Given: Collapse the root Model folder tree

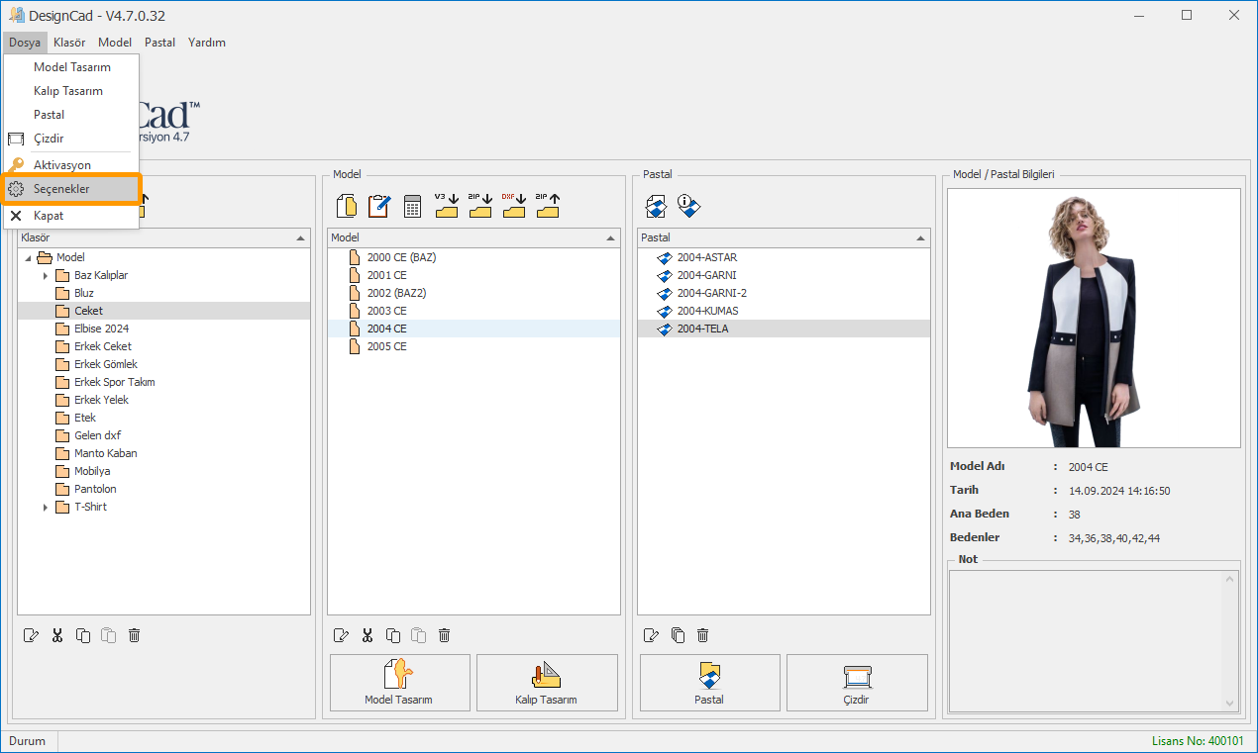Looking at the screenshot, I should click(x=28, y=258).
